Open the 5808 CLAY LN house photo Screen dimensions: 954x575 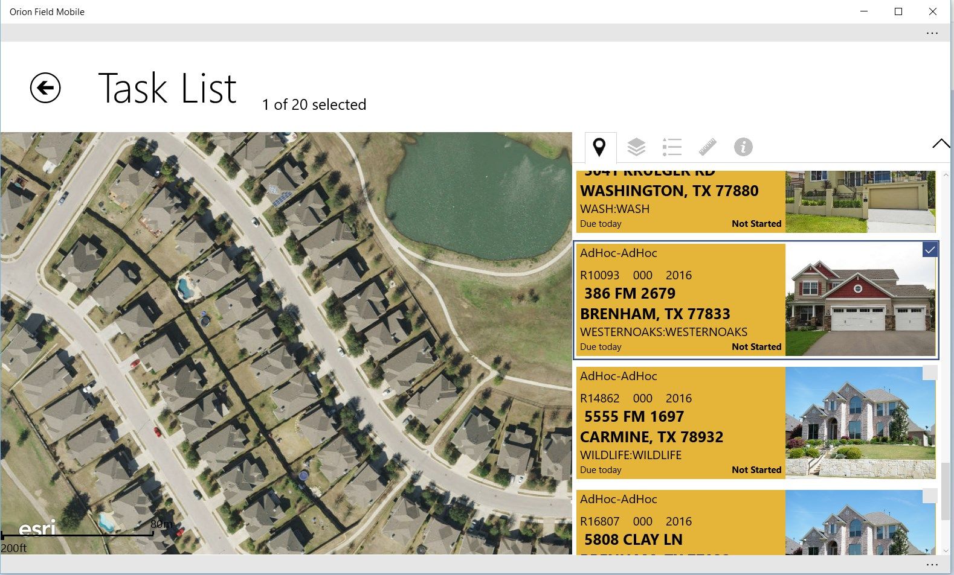point(860,523)
